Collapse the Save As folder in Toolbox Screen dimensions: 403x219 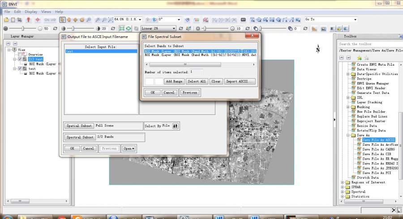pos(348,135)
